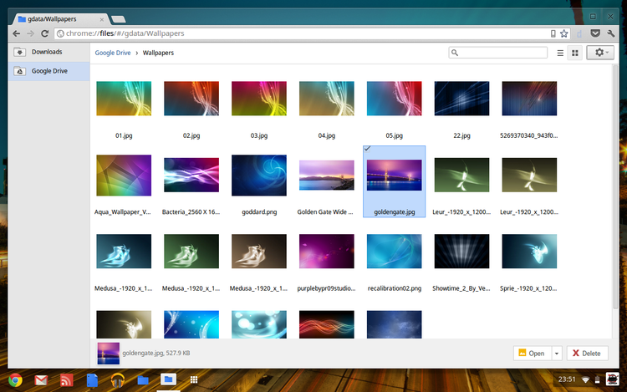Reload the page
The width and height of the screenshot is (627, 392).
(x=45, y=33)
